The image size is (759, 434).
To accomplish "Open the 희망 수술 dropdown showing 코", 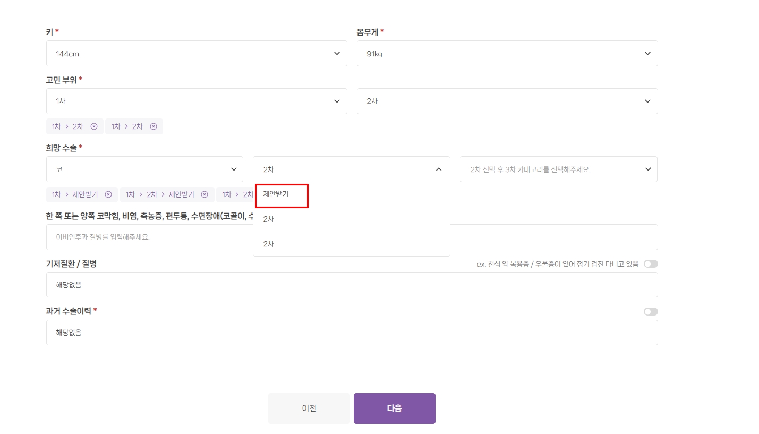I will click(x=144, y=169).
